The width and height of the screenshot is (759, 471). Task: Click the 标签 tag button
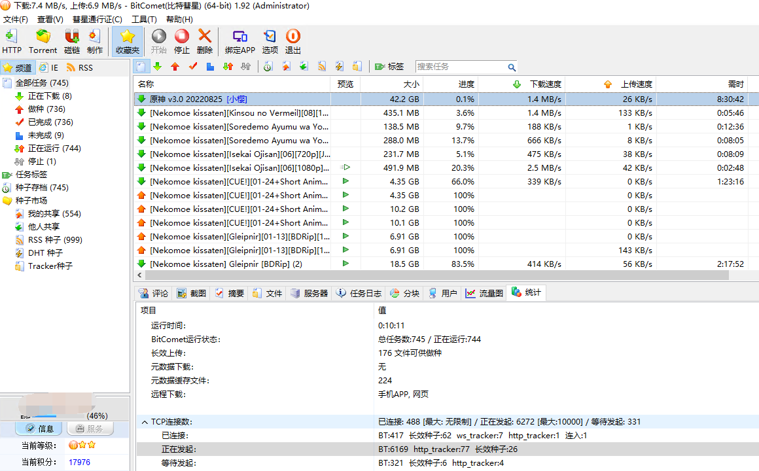[x=389, y=67]
